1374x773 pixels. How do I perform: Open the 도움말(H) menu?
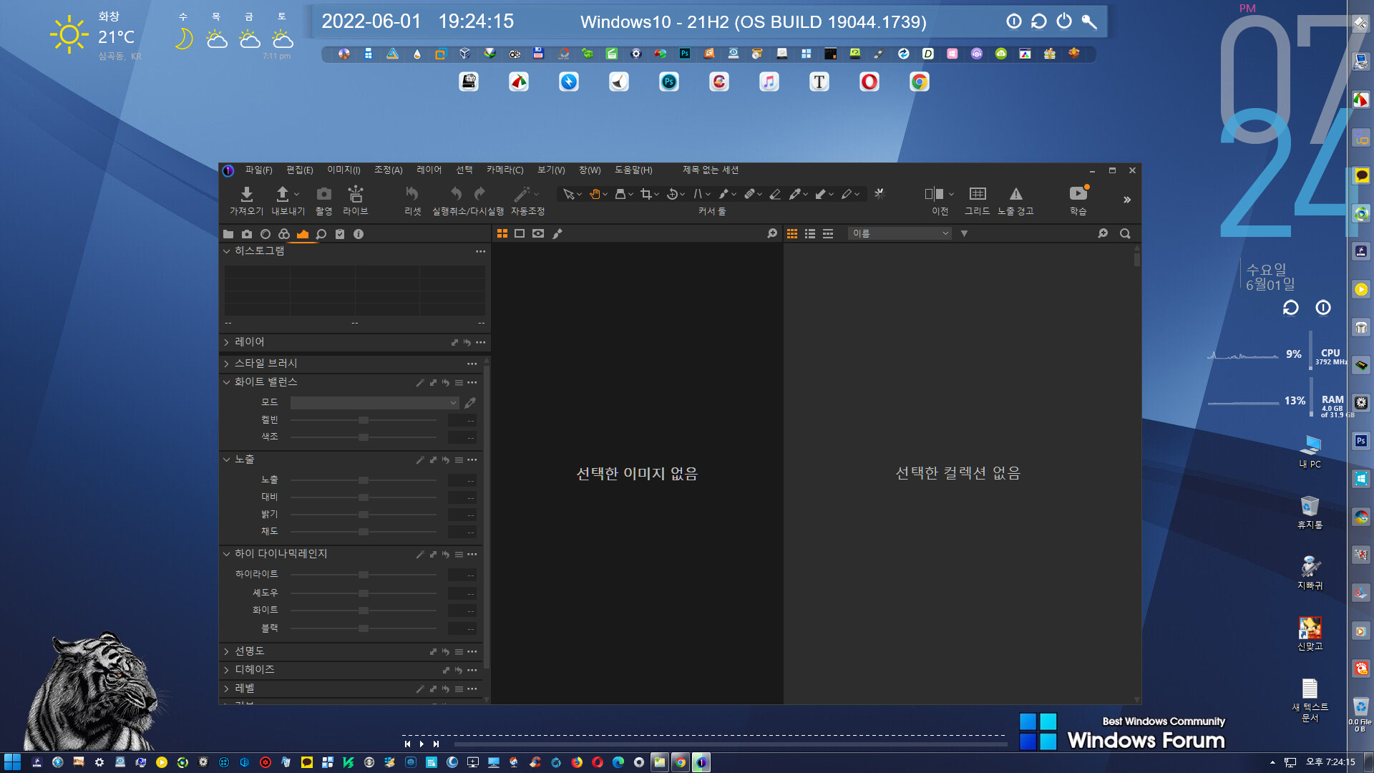click(x=633, y=170)
